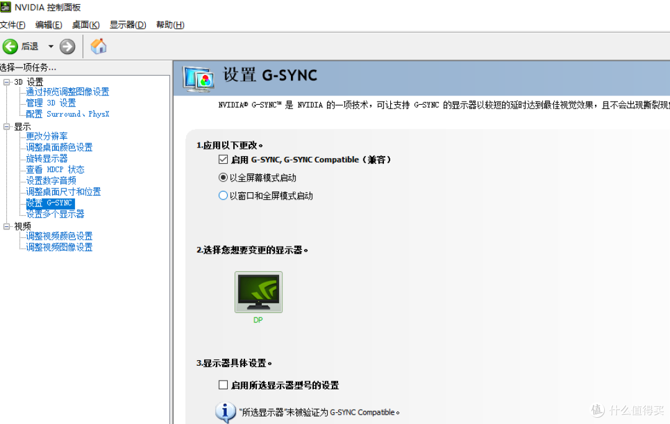Toggle 启用 G-SYNC, G-SYNC Compatible checkbox

point(223,159)
